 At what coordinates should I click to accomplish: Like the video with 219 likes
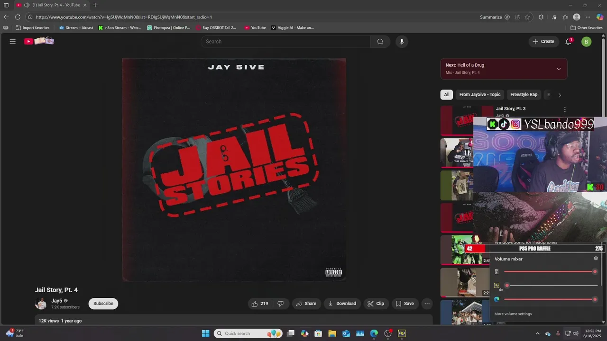click(260, 304)
